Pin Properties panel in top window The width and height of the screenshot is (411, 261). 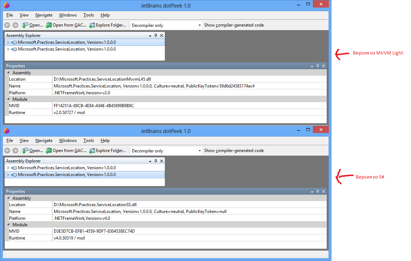318,66
